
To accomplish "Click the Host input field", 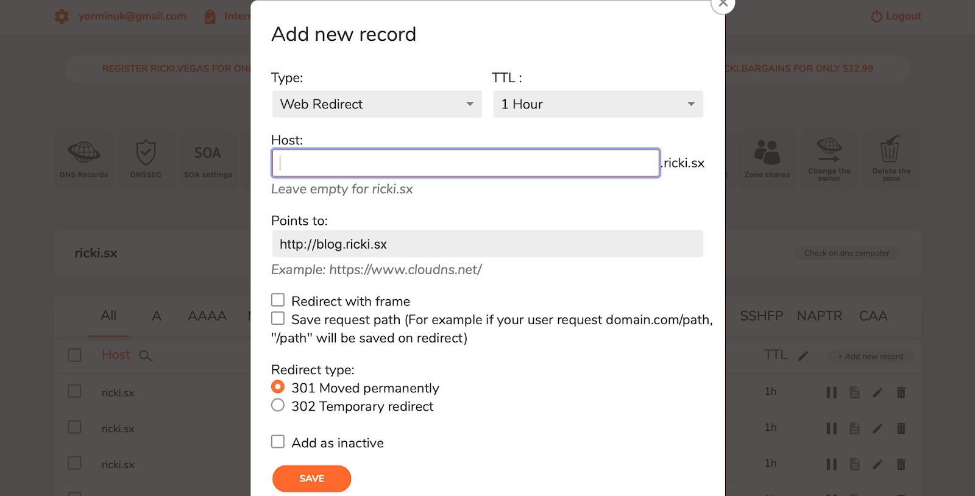I will coord(466,163).
